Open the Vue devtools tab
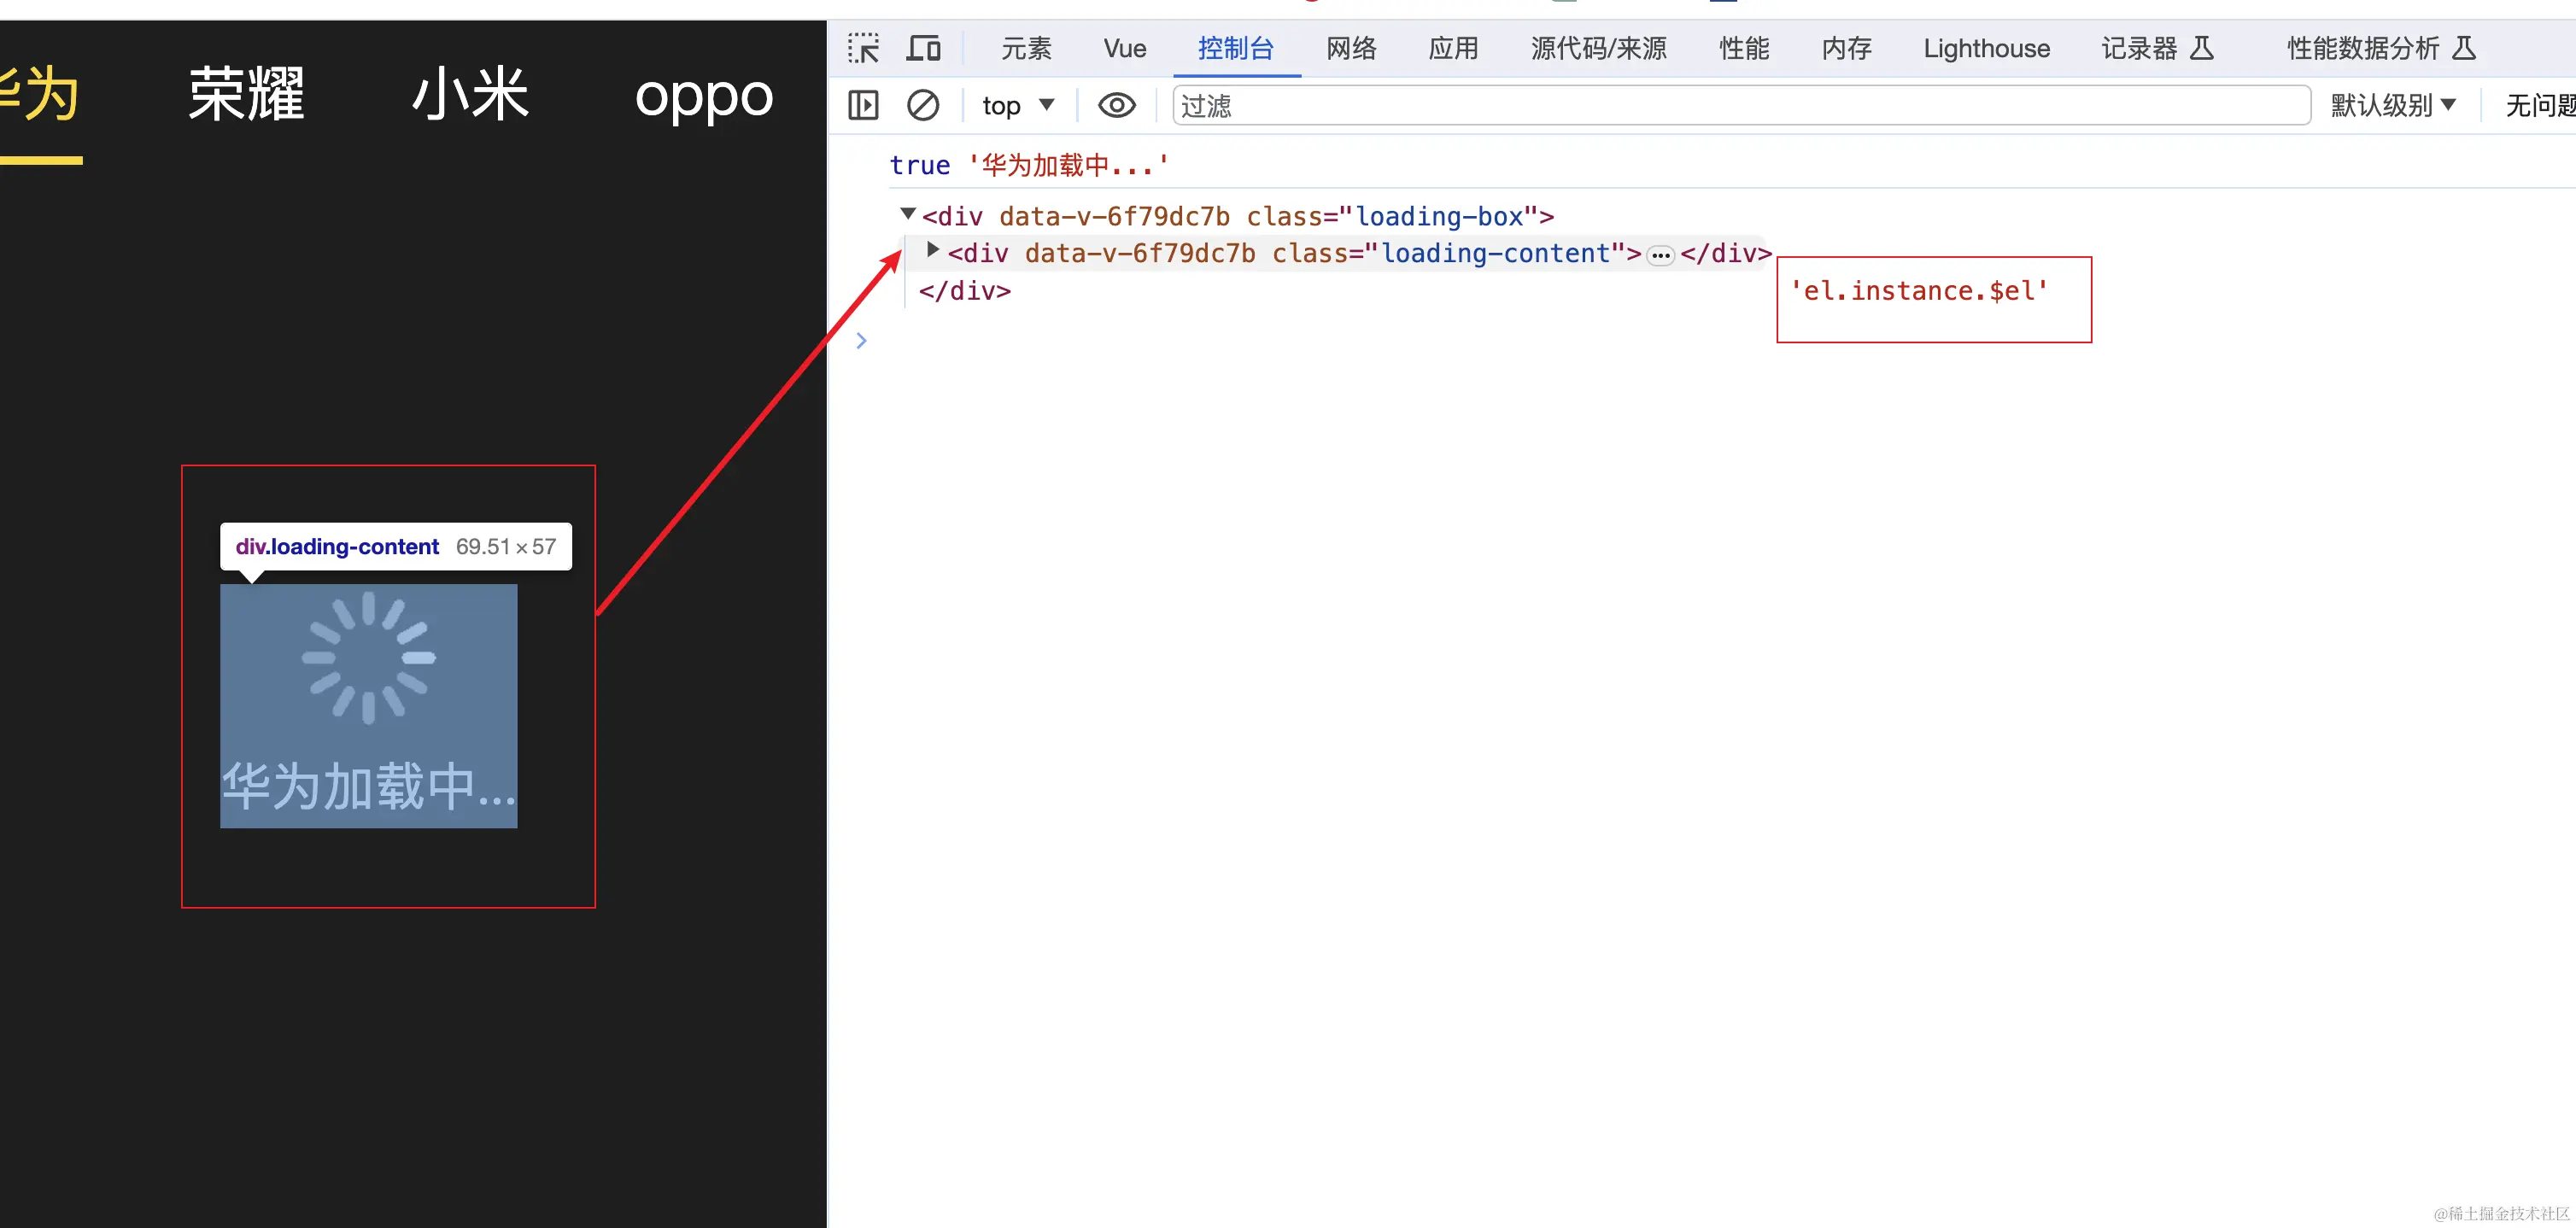 1124,48
